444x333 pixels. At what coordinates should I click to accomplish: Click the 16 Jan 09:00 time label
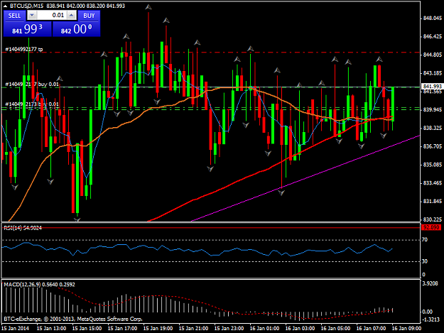pos(406,328)
